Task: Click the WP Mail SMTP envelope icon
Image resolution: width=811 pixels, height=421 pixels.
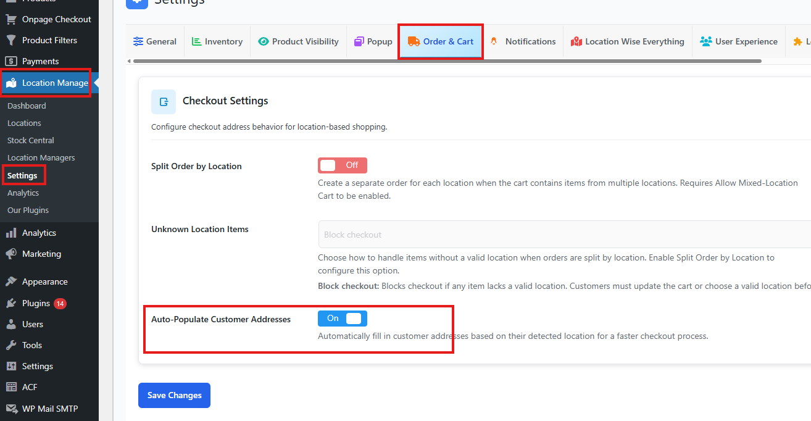Action: point(11,408)
